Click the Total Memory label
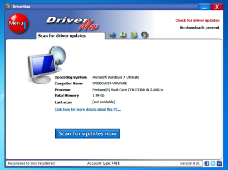This screenshot has height=170, width=228. (66, 95)
